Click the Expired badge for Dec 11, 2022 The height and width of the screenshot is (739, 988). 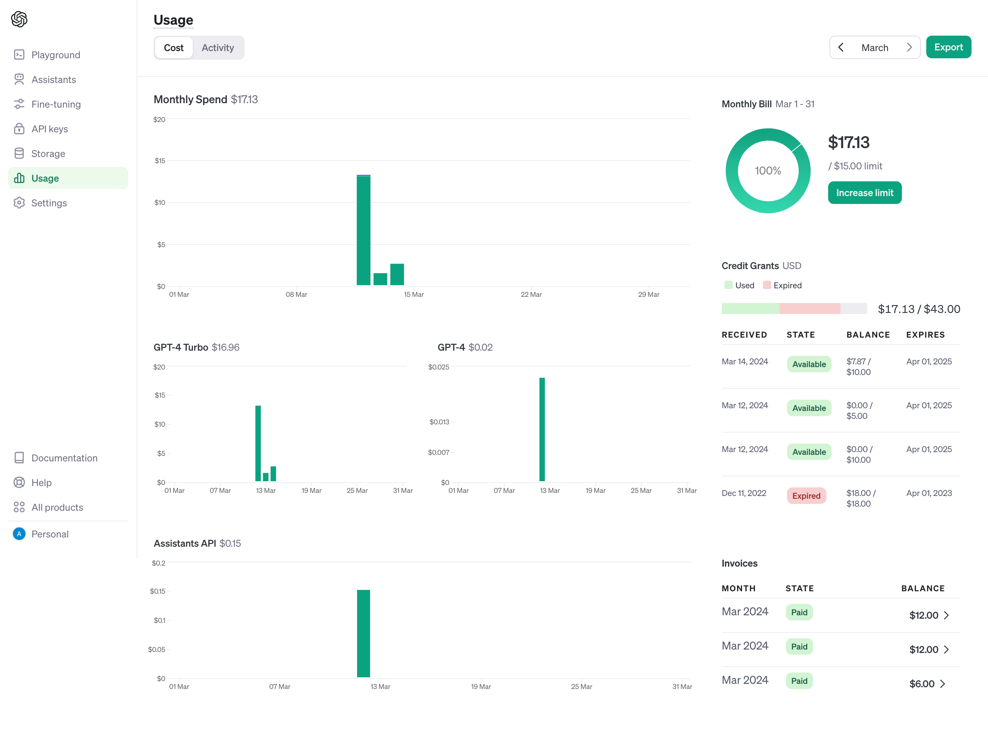pyautogui.click(x=806, y=496)
